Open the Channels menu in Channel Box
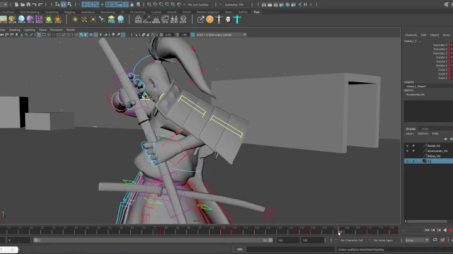 click(411, 35)
